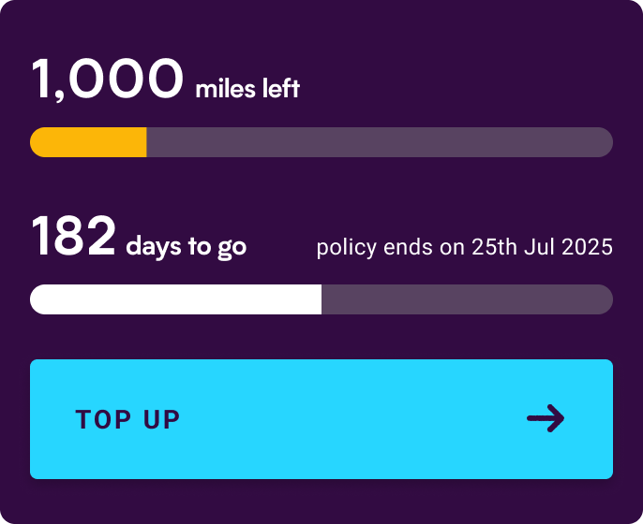Click the grey unfilled part of the miles bar
643x524 pixels.
tap(380, 142)
